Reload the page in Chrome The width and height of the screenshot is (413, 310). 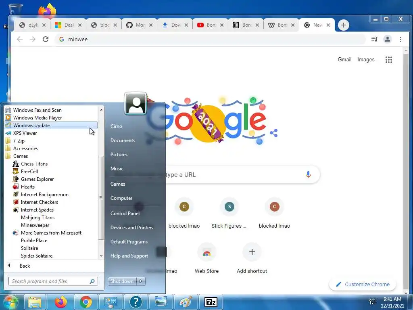coord(46,39)
